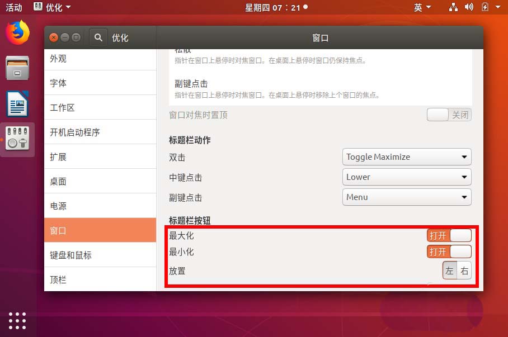Image resolution: width=508 pixels, height=337 pixels.
Task: Launch LibreOffice Writer from the dock
Action: pos(16,104)
